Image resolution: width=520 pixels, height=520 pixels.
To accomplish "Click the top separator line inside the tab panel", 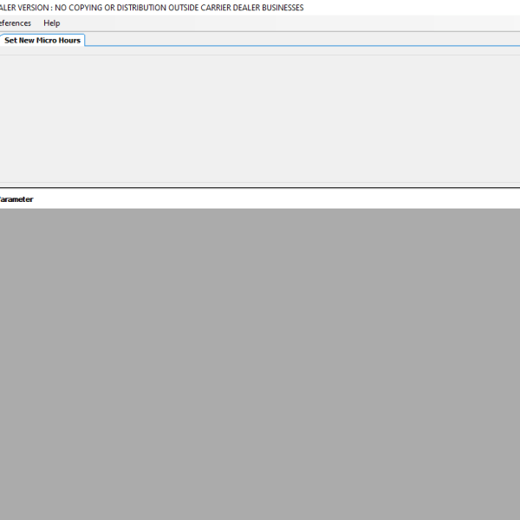I will [260, 55].
